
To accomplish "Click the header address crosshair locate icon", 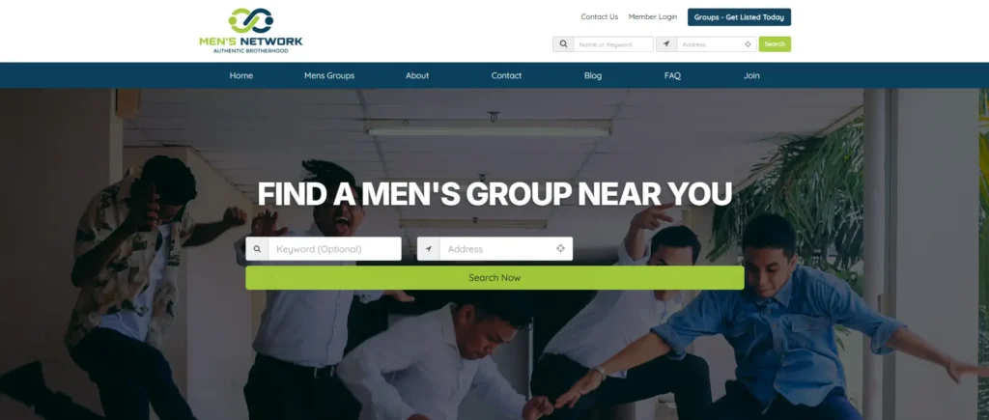I will 749,44.
